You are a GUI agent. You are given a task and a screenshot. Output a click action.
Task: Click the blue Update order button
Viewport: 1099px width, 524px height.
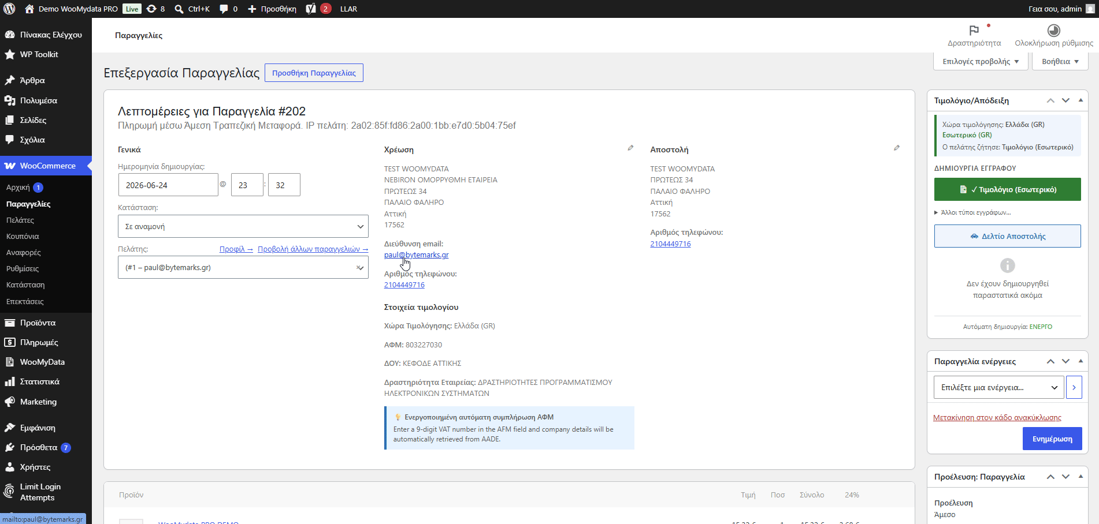[1052, 439]
